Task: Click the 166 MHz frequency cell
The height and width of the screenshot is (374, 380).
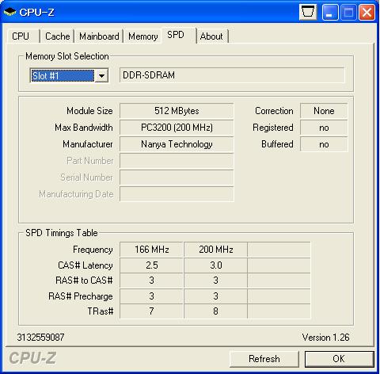Action: click(x=151, y=250)
